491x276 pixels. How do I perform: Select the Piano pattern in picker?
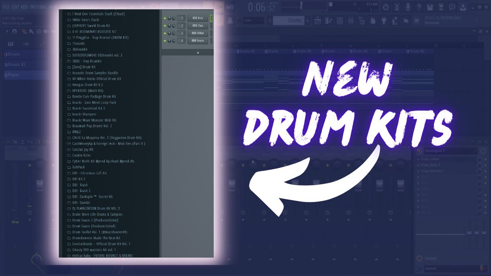point(26,75)
